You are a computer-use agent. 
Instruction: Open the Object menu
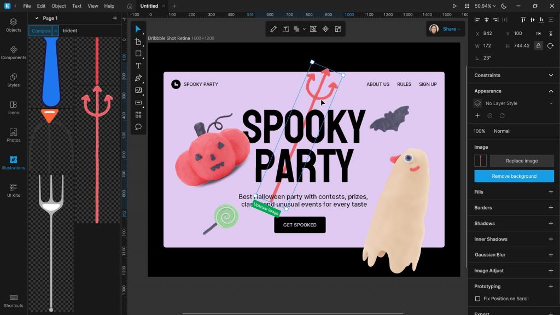pos(59,6)
